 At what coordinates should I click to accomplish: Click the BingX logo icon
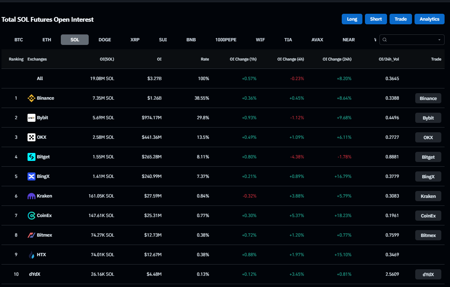[x=31, y=176]
